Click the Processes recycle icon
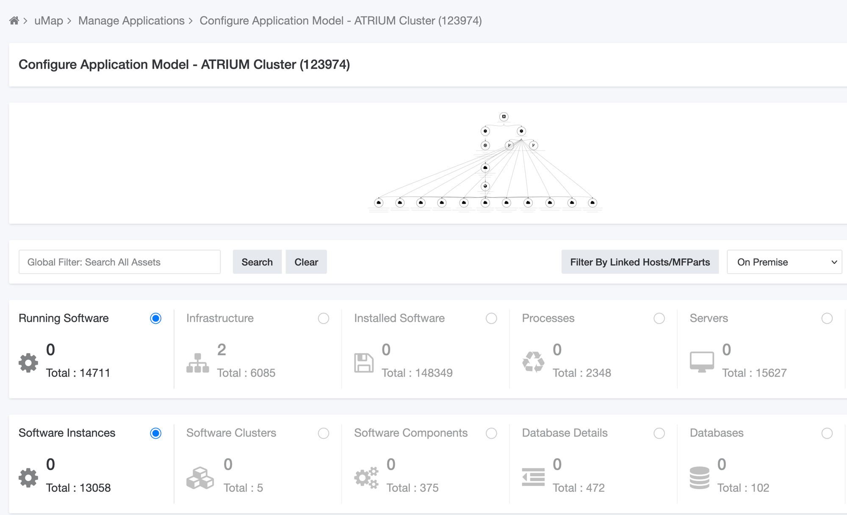This screenshot has width=847, height=515. [534, 363]
